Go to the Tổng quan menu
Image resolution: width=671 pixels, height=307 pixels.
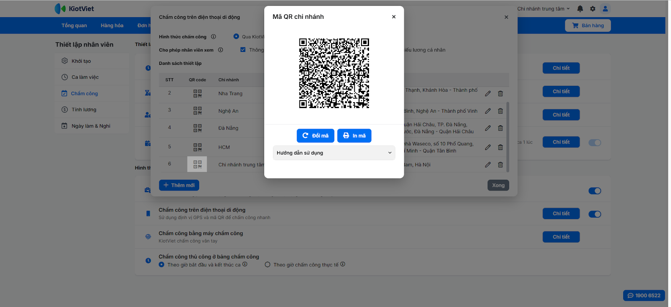(74, 26)
